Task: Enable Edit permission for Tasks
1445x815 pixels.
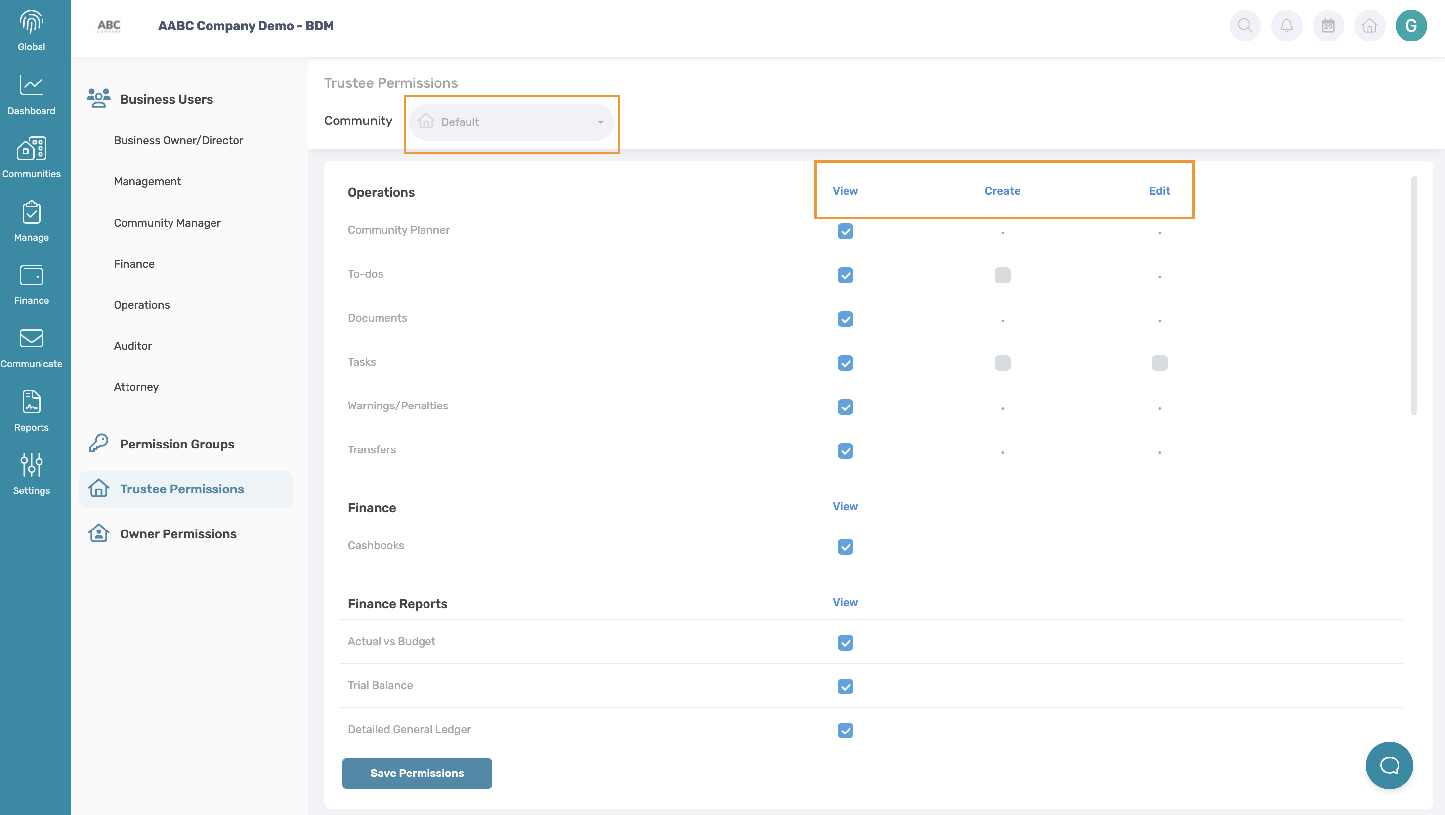Action: [1159, 363]
